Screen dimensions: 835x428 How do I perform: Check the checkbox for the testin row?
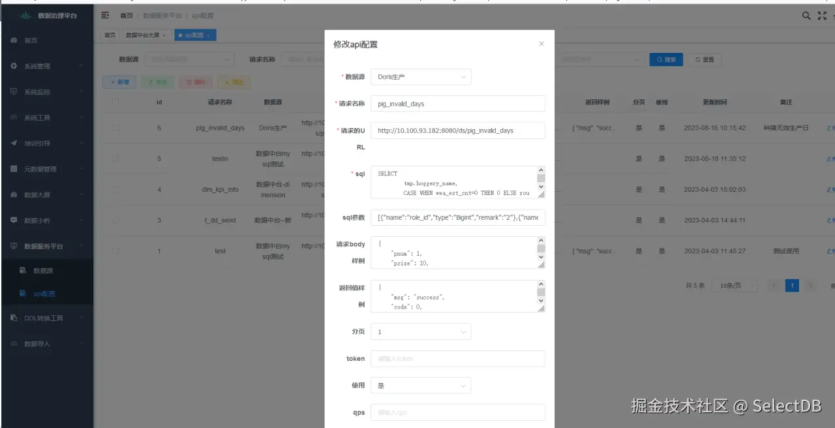[x=115, y=159]
